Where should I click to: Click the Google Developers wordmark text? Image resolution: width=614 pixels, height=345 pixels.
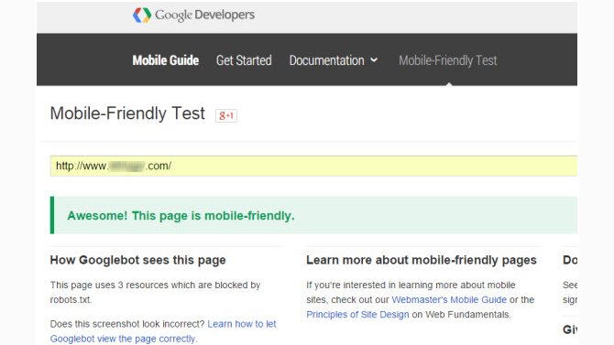[204, 16]
